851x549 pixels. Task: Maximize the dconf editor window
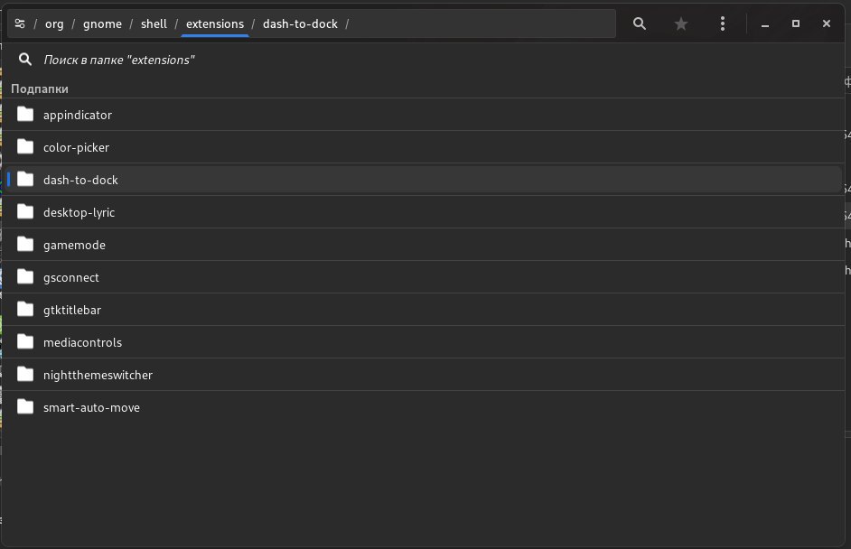(x=796, y=23)
